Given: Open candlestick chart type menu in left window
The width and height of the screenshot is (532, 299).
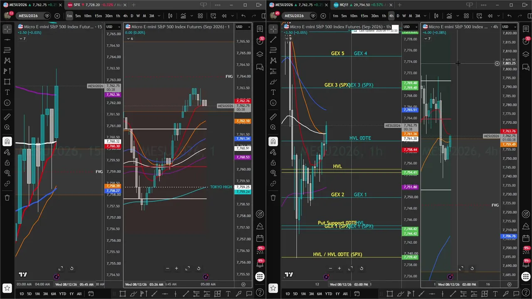Looking at the screenshot, I should coord(170,16).
